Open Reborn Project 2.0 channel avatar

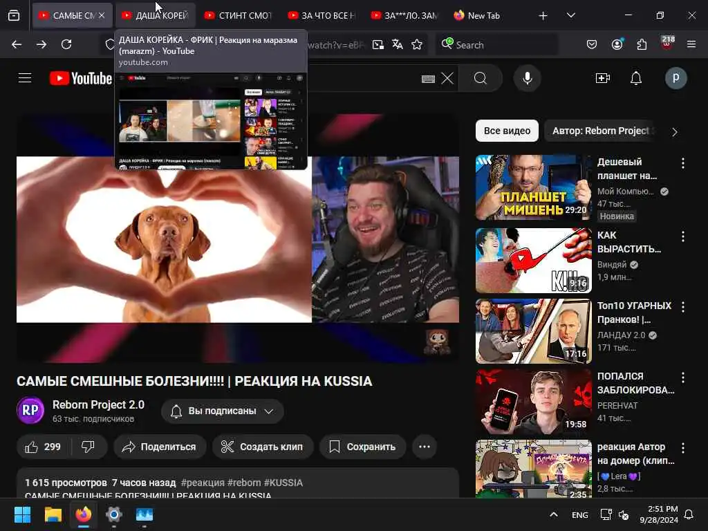(30, 411)
